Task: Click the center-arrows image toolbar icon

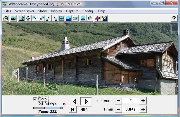Action: pyautogui.click(x=28, y=18)
